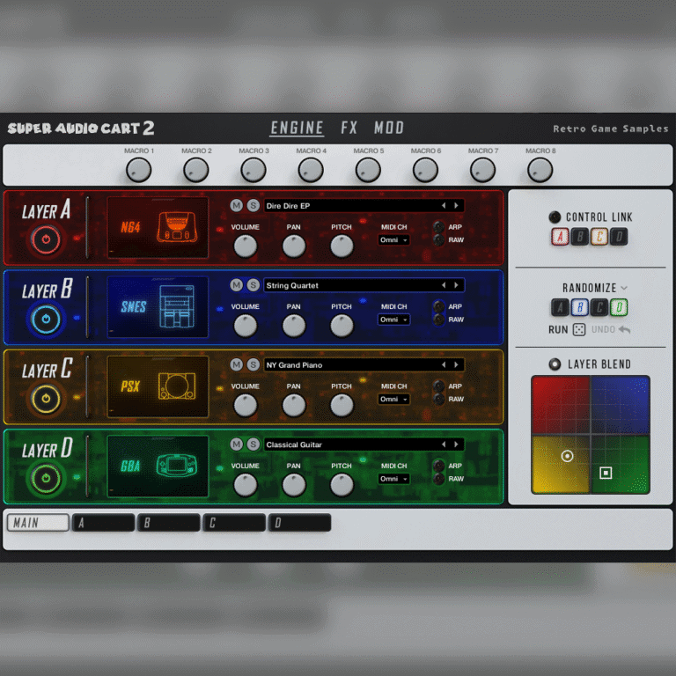
Task: Expand the Randomize options chevron
Action: point(624,288)
